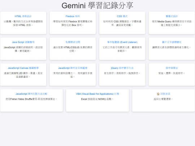Click the description '如何利用 CSS 調整顏色'
Viewport: 195px width, 146px height.
[x=122, y=23]
